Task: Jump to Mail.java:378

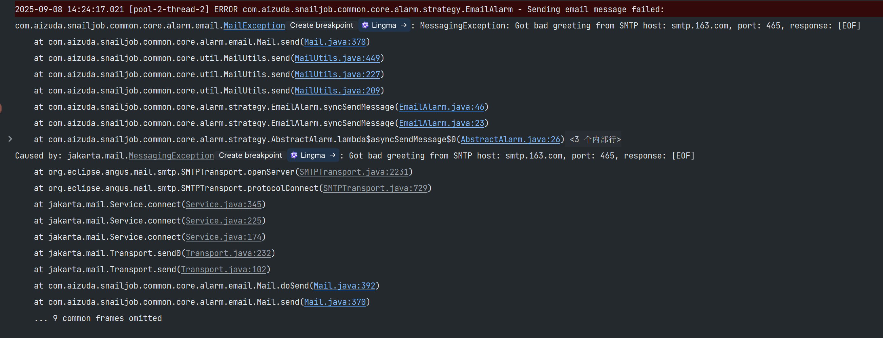Action: point(335,42)
